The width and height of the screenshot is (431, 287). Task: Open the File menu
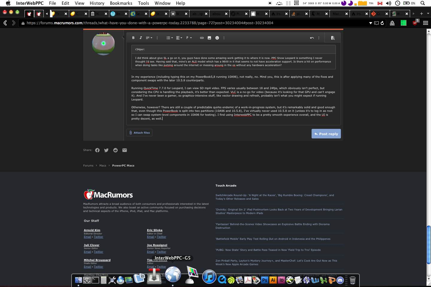(53, 3)
